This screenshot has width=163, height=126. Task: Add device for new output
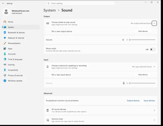click(143, 31)
